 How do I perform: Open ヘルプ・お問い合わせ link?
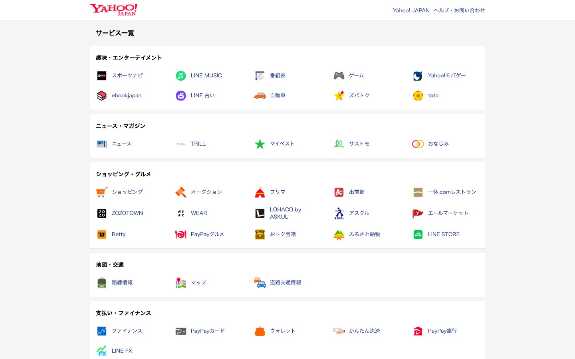[459, 10]
